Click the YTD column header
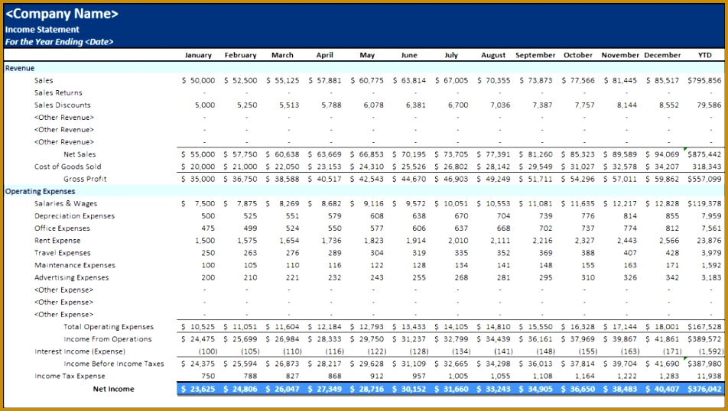728x411 pixels. 704,55
